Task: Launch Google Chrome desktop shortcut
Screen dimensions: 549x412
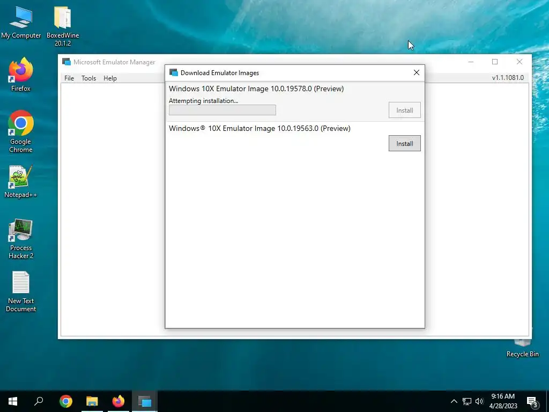Action: click(21, 131)
